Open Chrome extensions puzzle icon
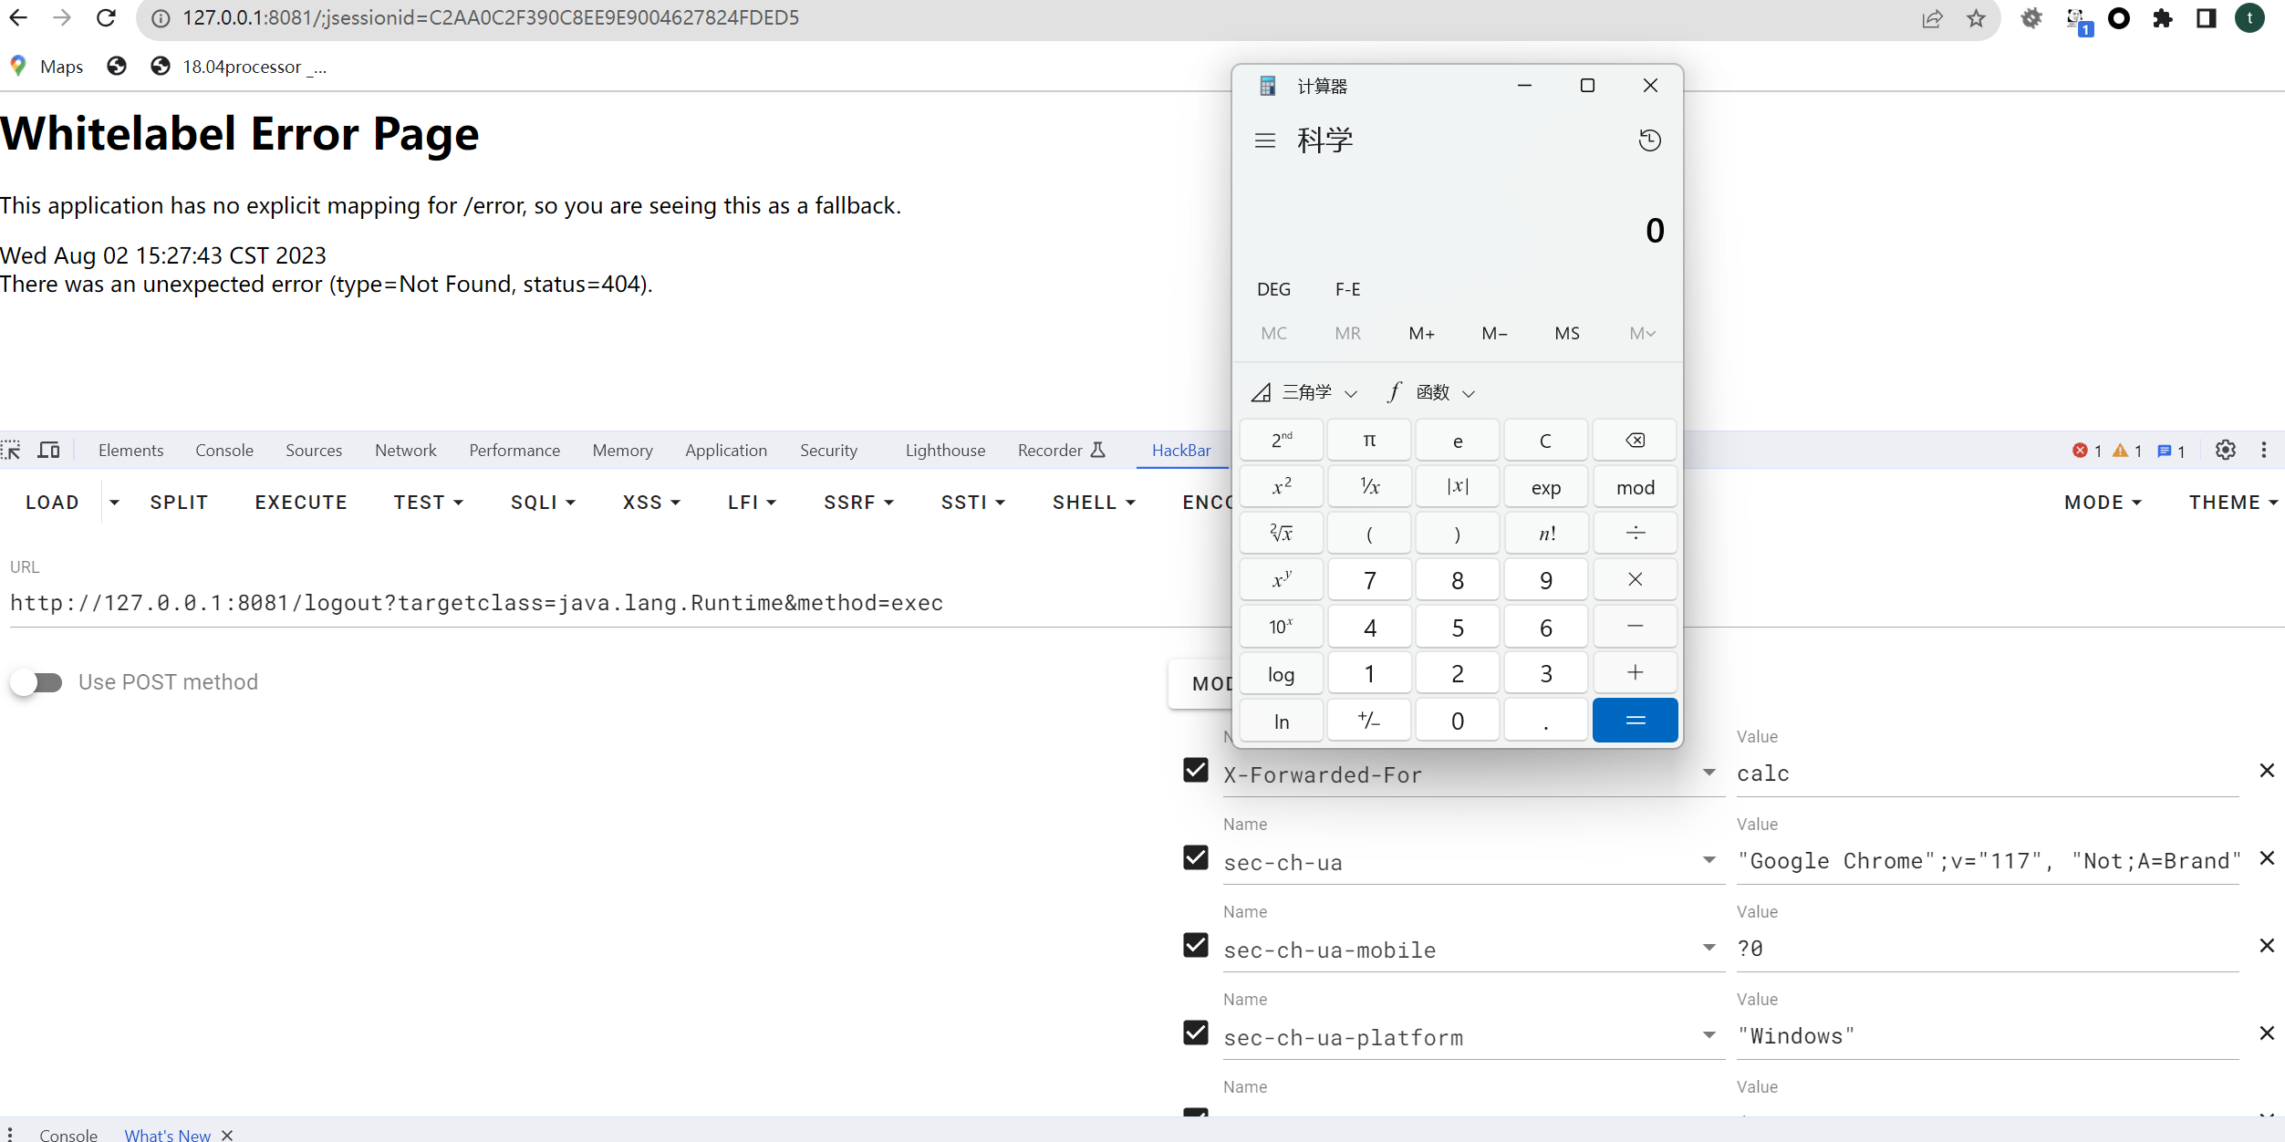The height and width of the screenshot is (1142, 2285). tap(2162, 18)
